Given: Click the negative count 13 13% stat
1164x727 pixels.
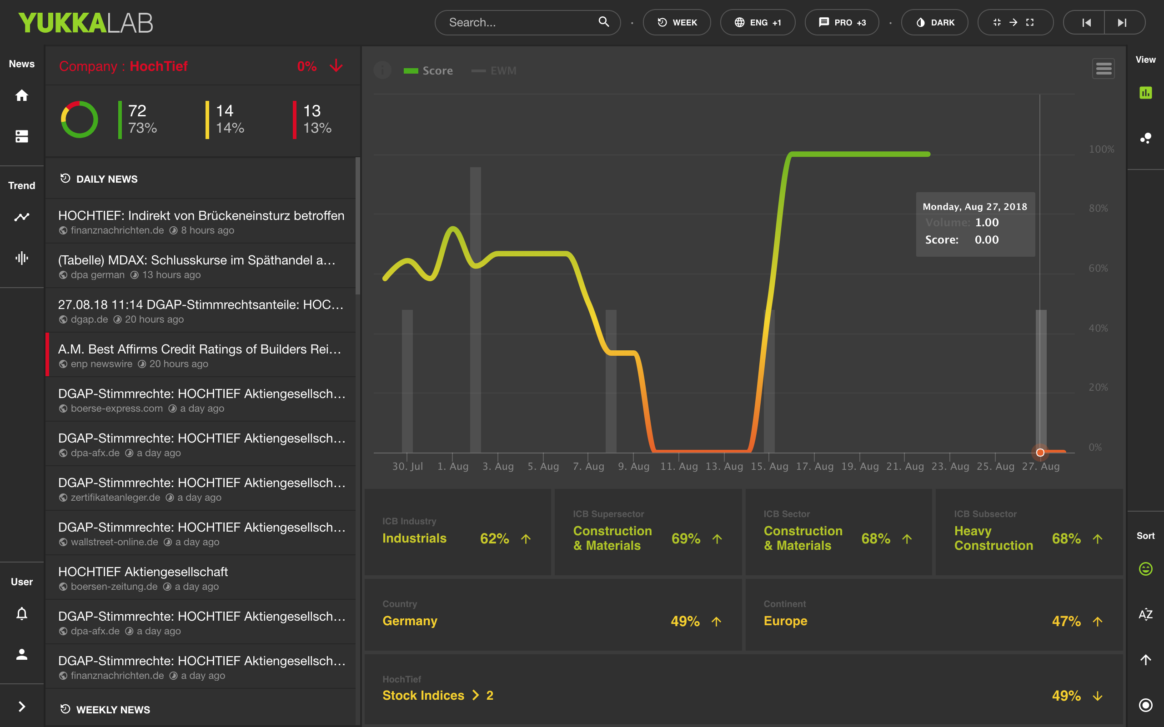Looking at the screenshot, I should point(313,119).
